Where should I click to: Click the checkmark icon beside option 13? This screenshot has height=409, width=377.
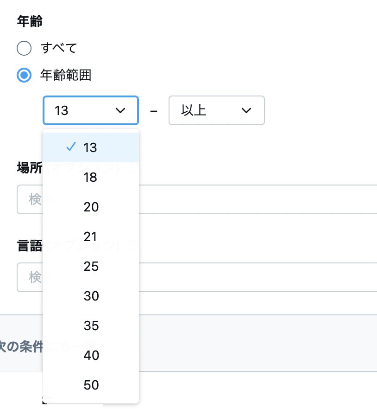click(x=71, y=147)
